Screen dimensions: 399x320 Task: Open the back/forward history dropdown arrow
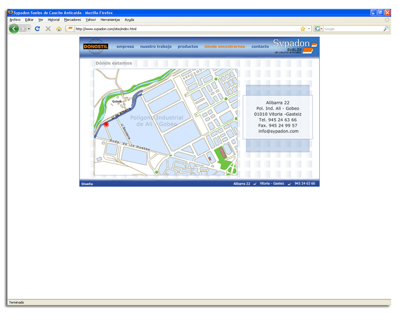[x=29, y=29]
